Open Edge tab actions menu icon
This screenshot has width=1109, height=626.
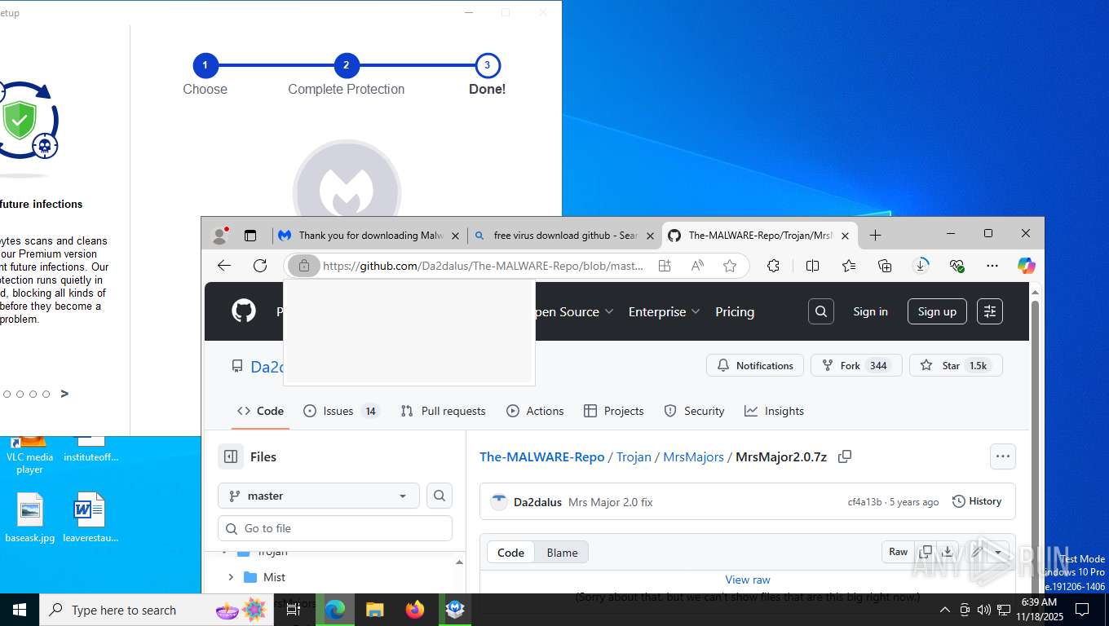tap(250, 236)
